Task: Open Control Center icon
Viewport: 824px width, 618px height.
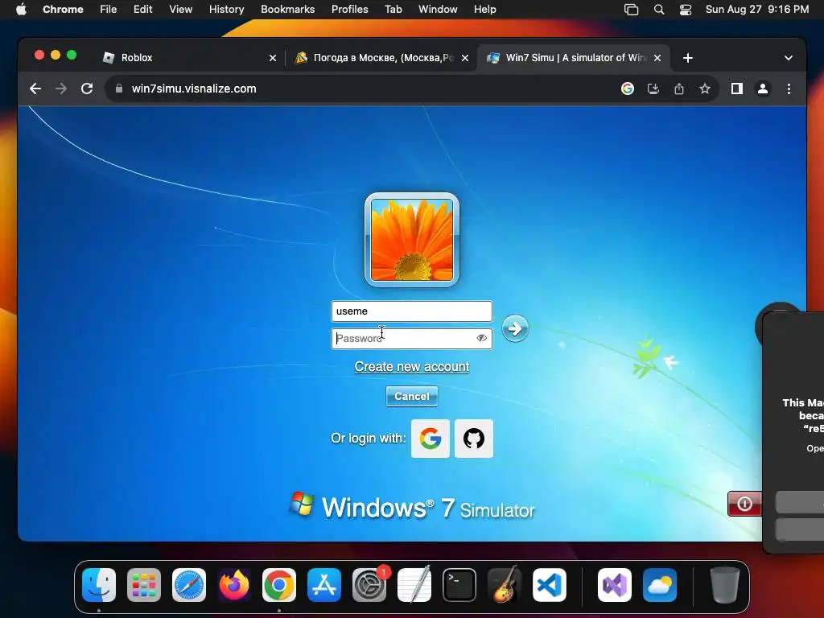Action: 686,10
